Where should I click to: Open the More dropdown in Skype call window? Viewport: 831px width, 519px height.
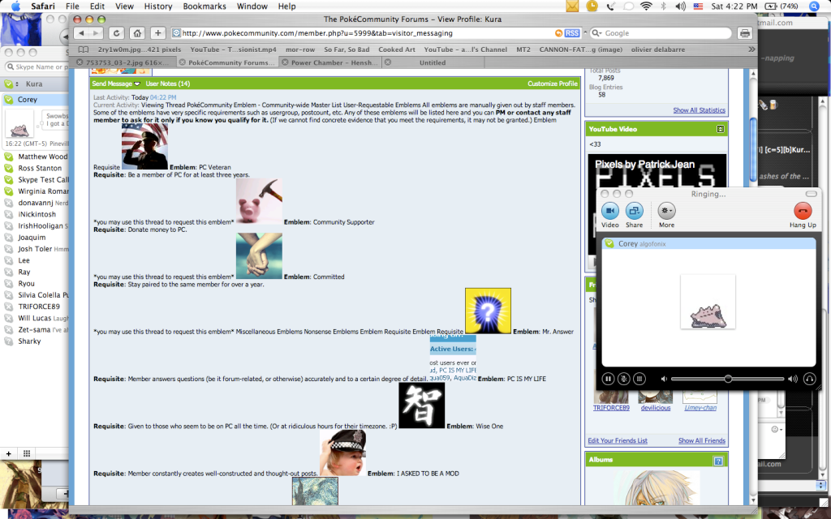click(x=666, y=211)
